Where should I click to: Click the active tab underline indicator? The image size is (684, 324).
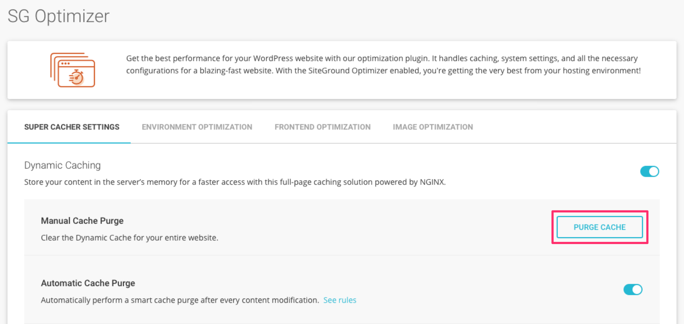point(69,143)
